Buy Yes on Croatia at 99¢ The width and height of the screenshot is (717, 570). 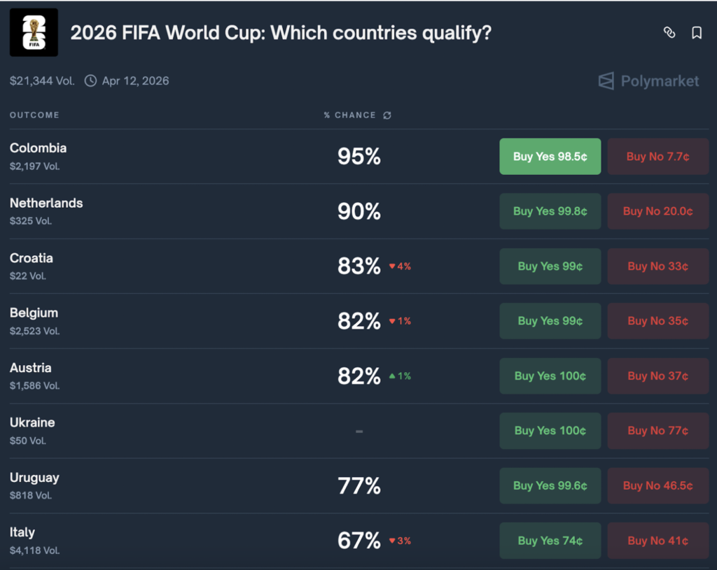coord(550,266)
